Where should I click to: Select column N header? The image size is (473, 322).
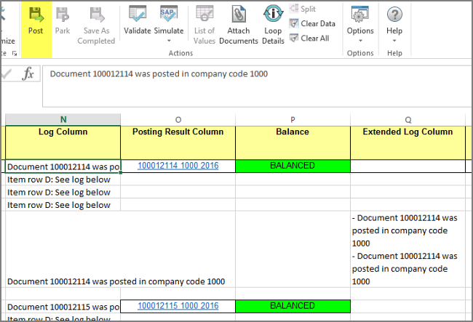pyautogui.click(x=63, y=120)
